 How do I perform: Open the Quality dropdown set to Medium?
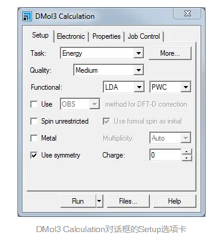tap(138, 70)
